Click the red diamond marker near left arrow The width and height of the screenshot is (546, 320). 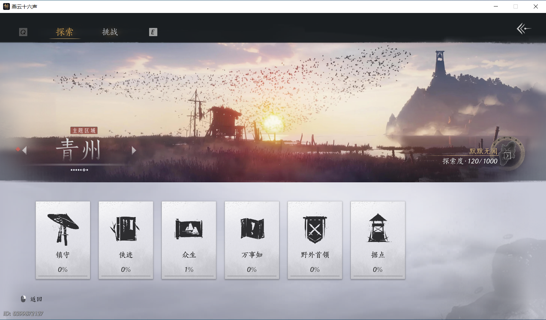point(18,149)
